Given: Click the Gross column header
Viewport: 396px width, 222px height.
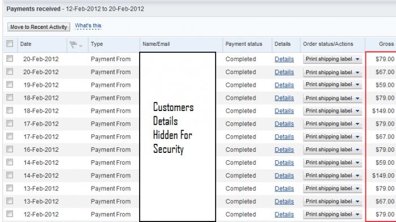Looking at the screenshot, I should [386, 44].
